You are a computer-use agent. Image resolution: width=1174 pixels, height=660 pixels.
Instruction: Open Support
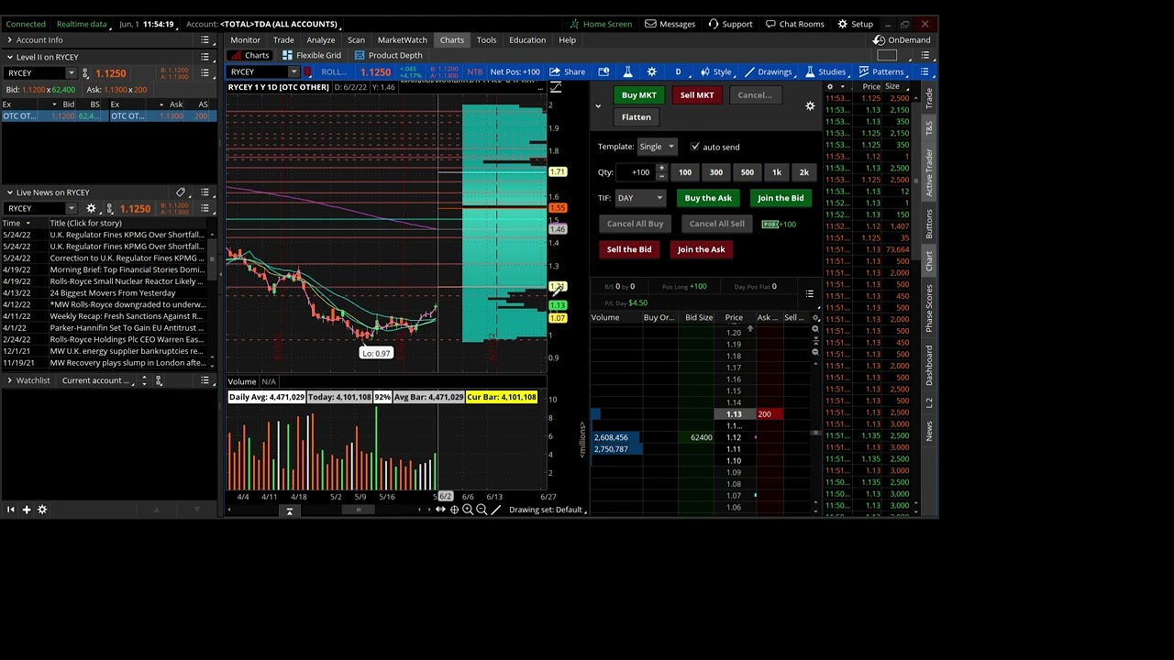coord(730,24)
